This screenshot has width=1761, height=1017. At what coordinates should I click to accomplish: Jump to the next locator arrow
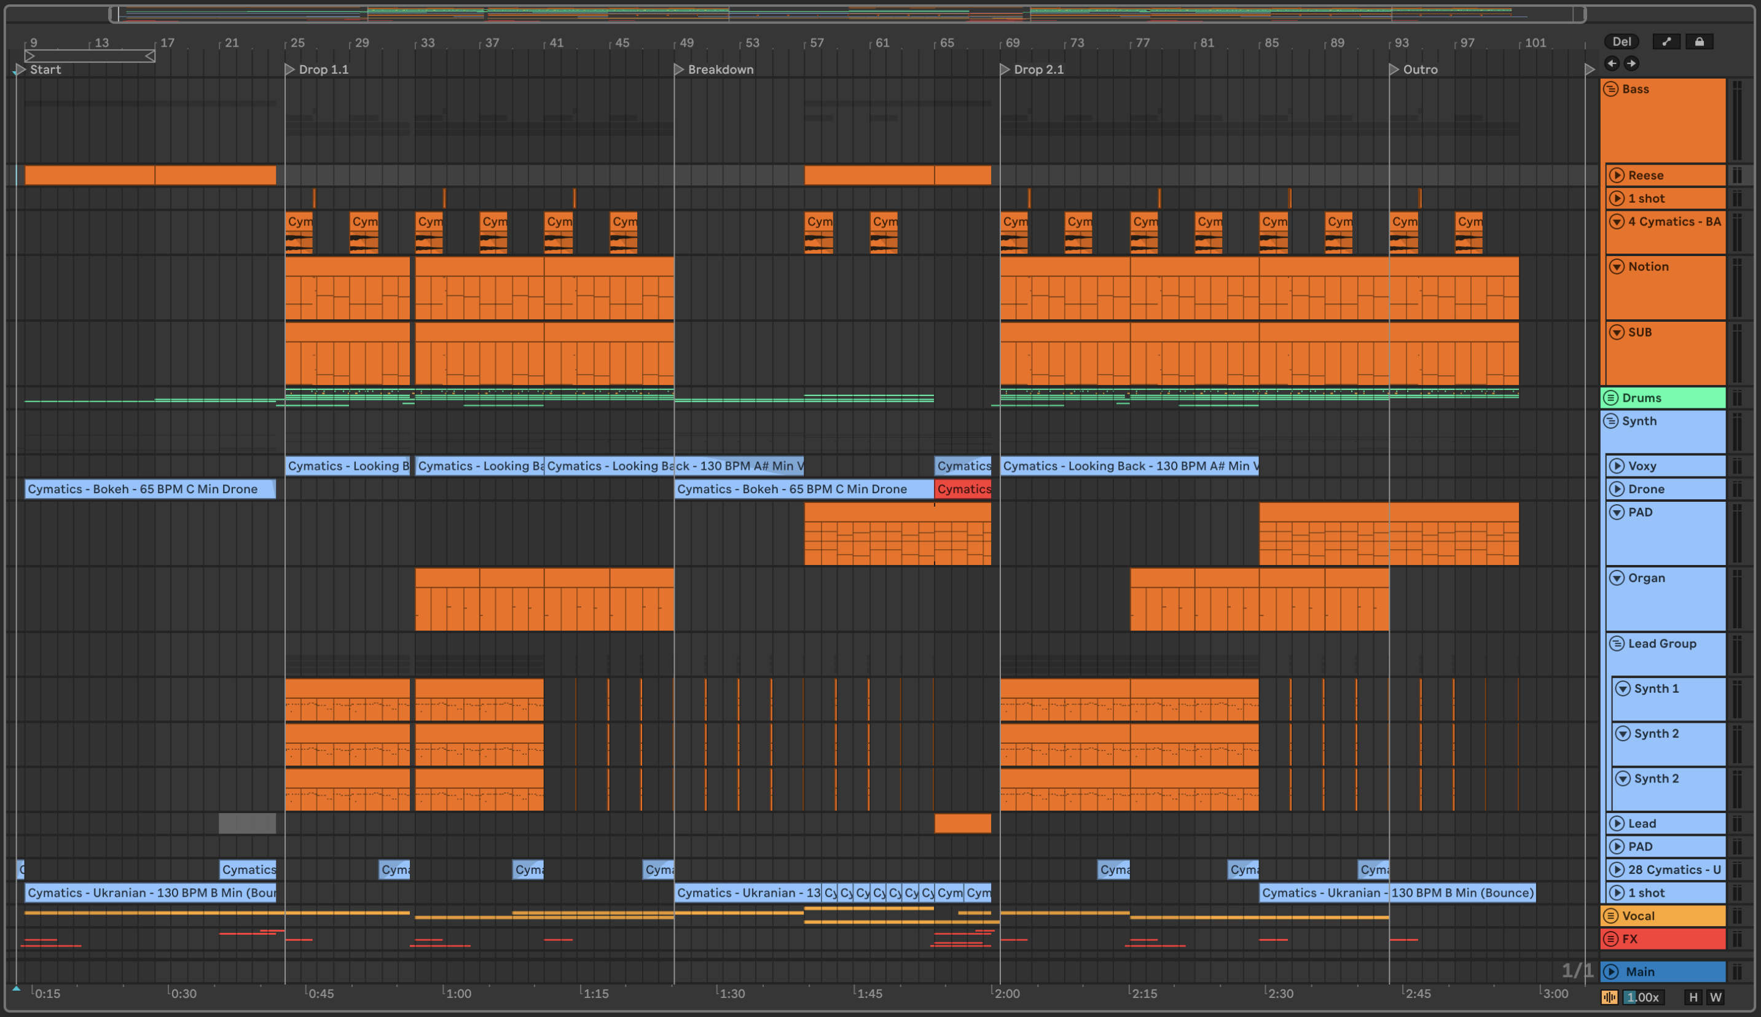click(x=1631, y=64)
